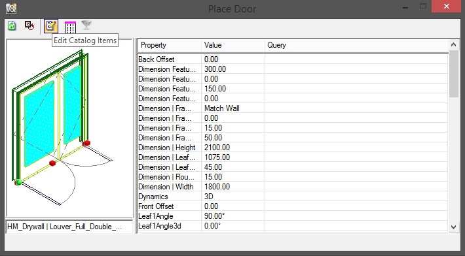Click the green handle on door preview
The image size is (465, 256).
click(x=19, y=182)
